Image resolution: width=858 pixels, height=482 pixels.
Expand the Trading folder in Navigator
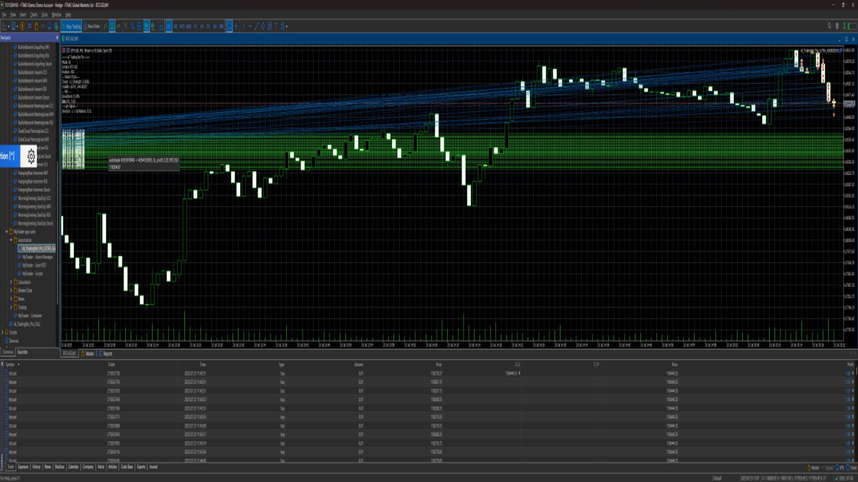pyautogui.click(x=11, y=307)
